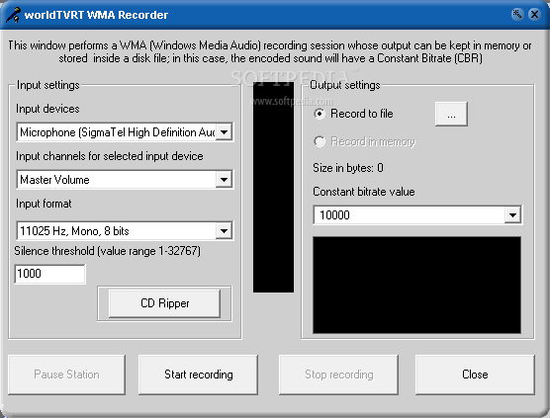The image size is (550, 418).
Task: Click the Microphone SigmaTel input device combo box
Action: tap(125, 132)
